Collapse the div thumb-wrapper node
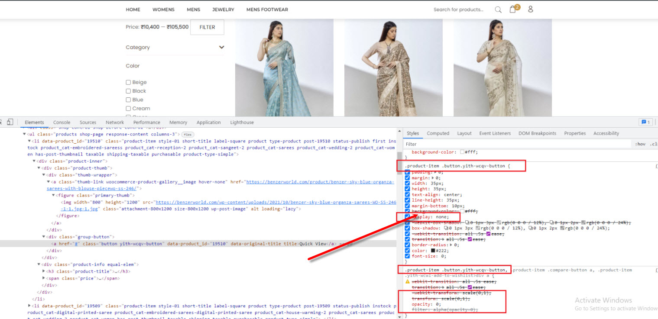 pyautogui.click(x=44, y=175)
